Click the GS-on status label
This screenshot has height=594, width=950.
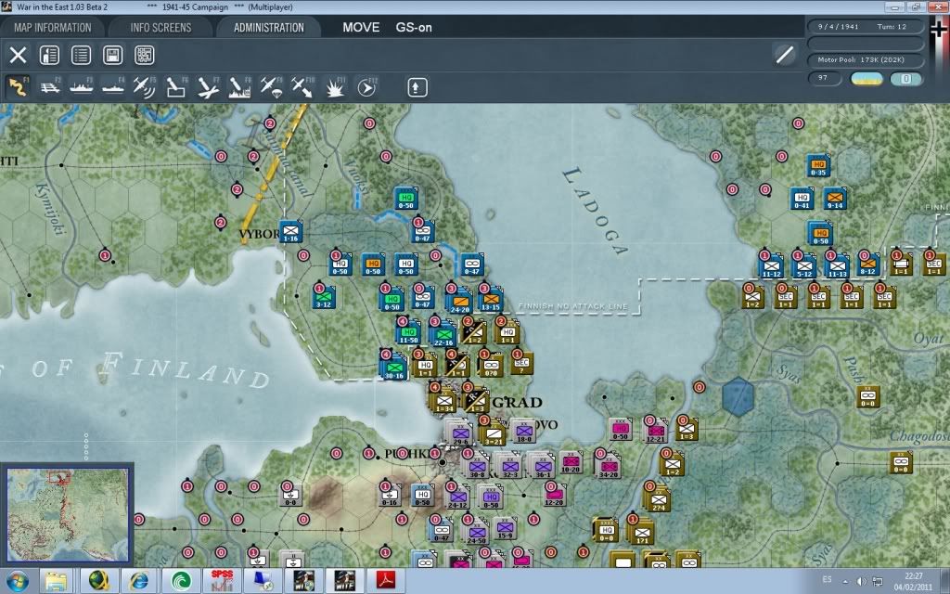coord(414,27)
